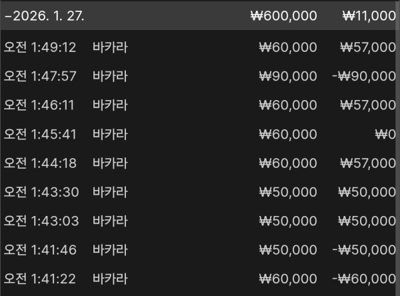
Task: Click the ₩50,000 bet at 1:43:03
Action: tap(287, 221)
